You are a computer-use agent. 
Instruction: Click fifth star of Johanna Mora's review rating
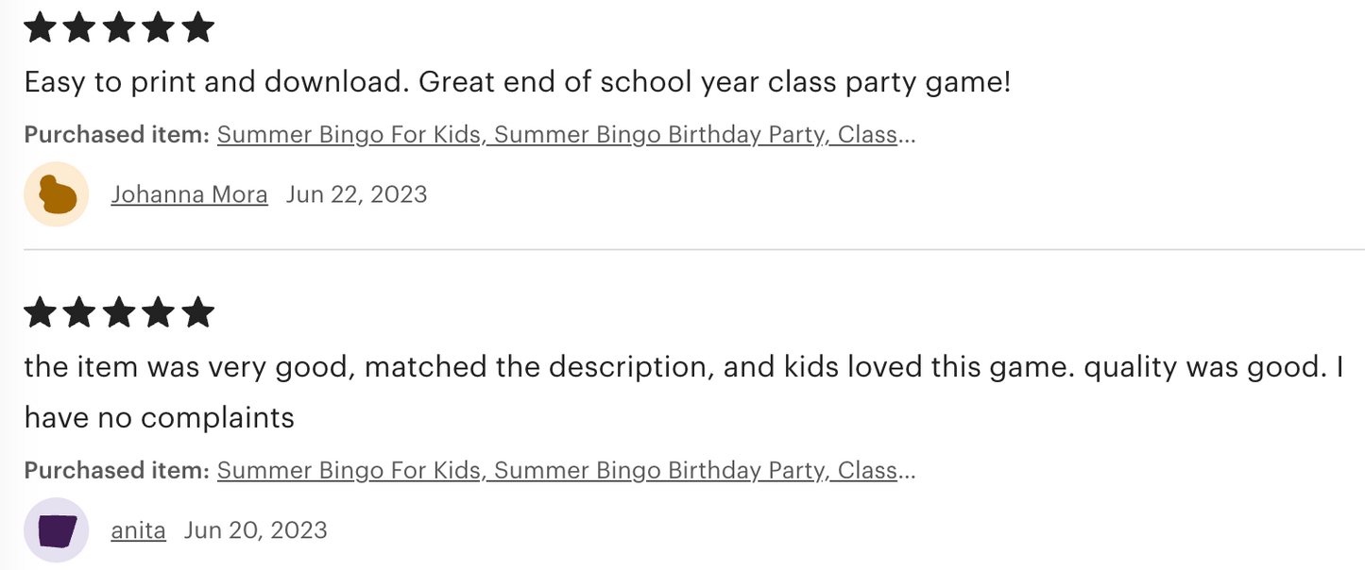197,27
